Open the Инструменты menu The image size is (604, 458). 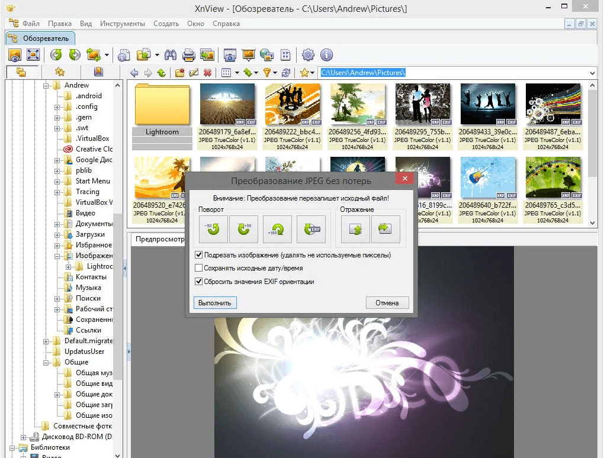click(123, 24)
